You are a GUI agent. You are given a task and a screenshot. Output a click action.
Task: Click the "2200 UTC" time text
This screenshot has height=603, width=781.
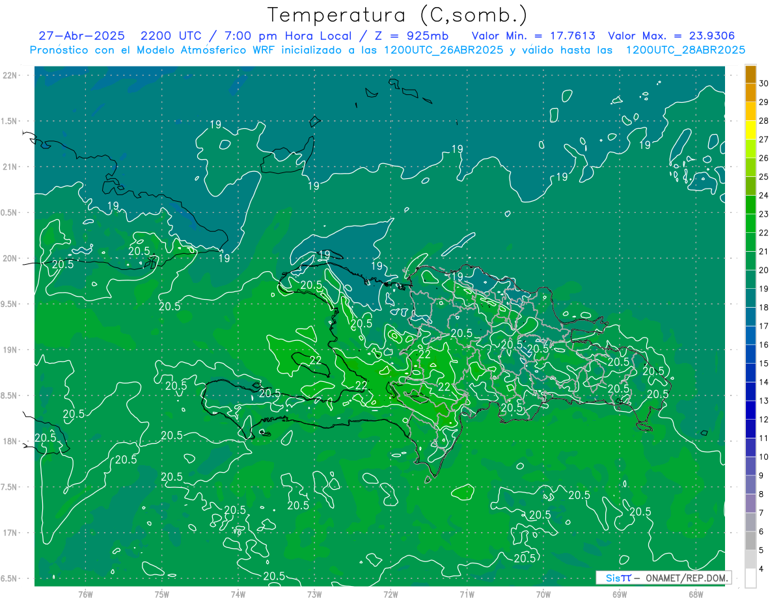[x=171, y=36]
